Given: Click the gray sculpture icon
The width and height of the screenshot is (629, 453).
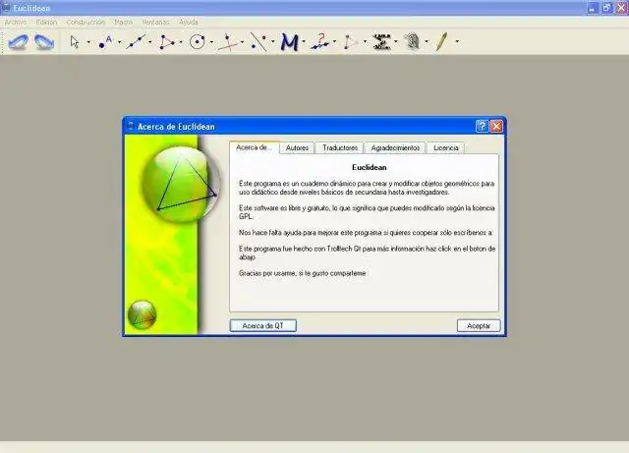Looking at the screenshot, I should (412, 41).
